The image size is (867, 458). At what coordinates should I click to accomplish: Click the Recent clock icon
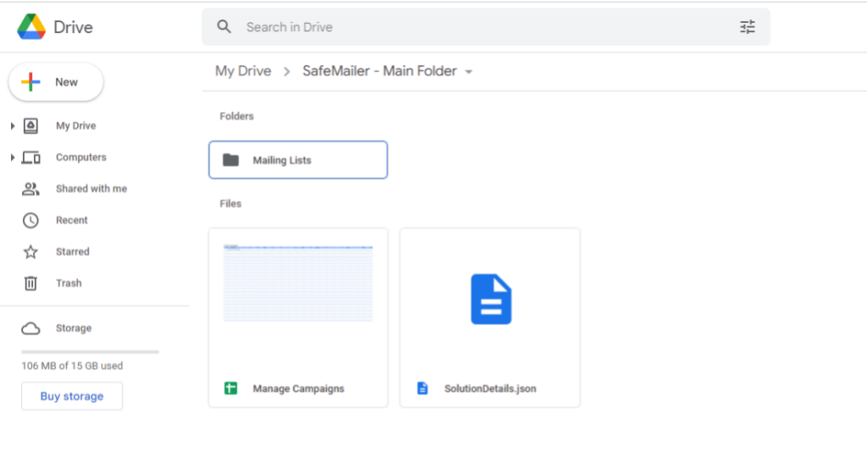coord(30,220)
